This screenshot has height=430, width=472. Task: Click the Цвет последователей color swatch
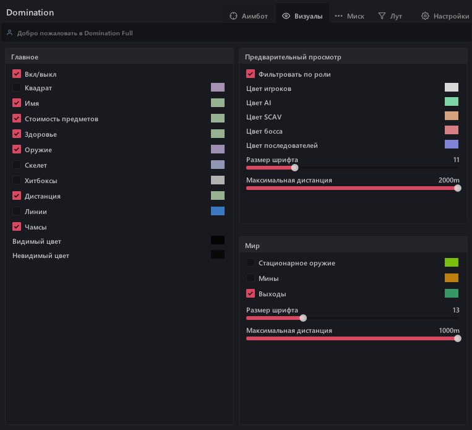[x=451, y=145]
